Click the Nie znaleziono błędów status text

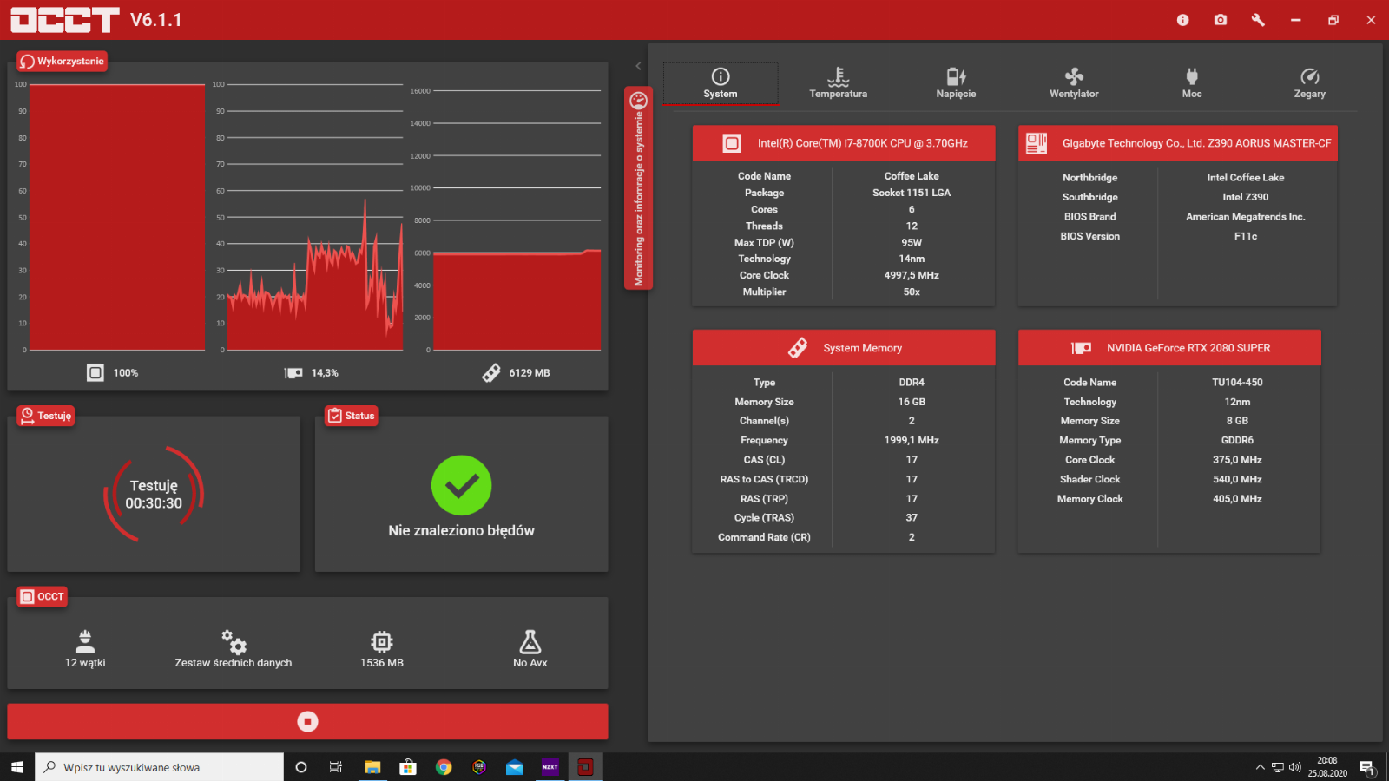click(x=462, y=530)
